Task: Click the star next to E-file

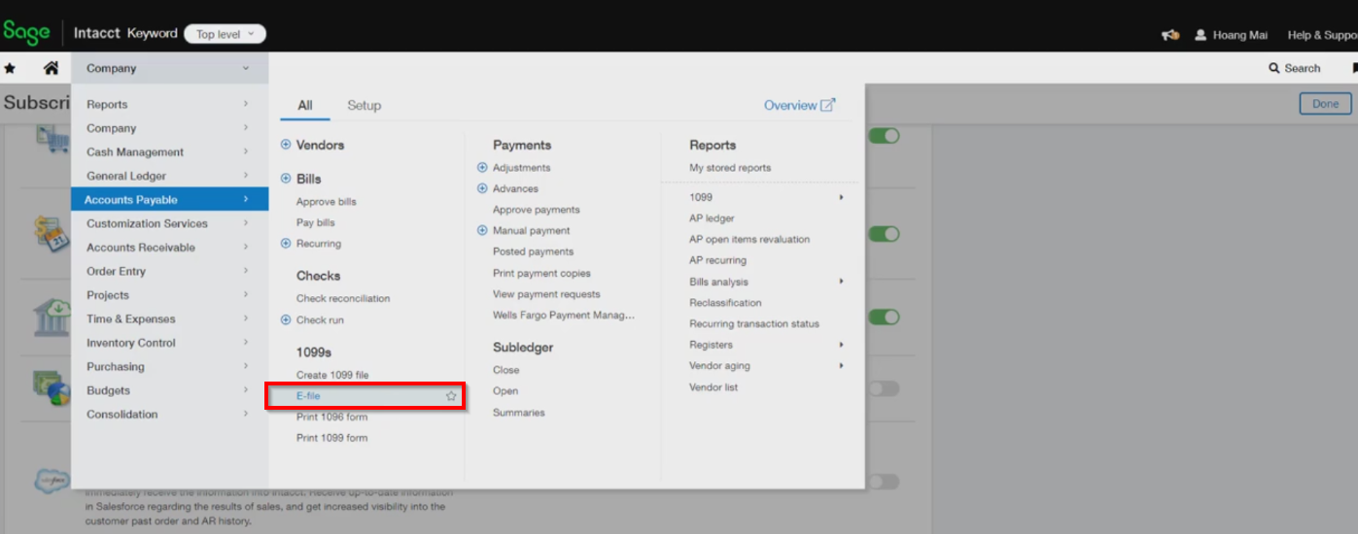Action: 451,396
